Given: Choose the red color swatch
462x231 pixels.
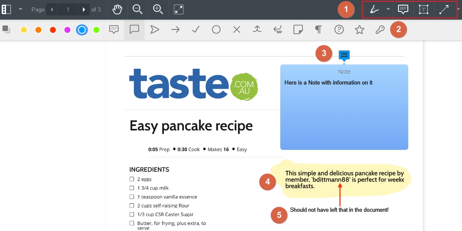Looking at the screenshot, I should click(x=53, y=30).
